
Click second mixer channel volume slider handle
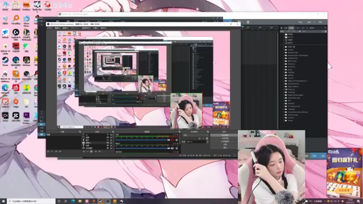[x=169, y=148]
